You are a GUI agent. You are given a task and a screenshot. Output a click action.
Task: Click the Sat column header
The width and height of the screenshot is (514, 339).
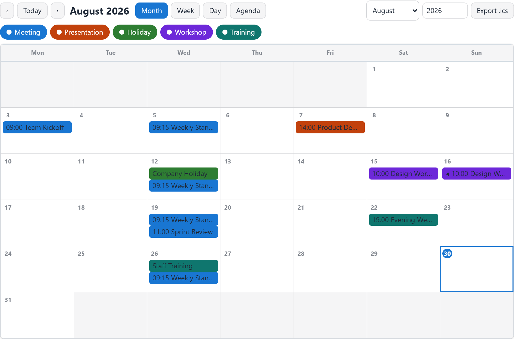point(403,53)
